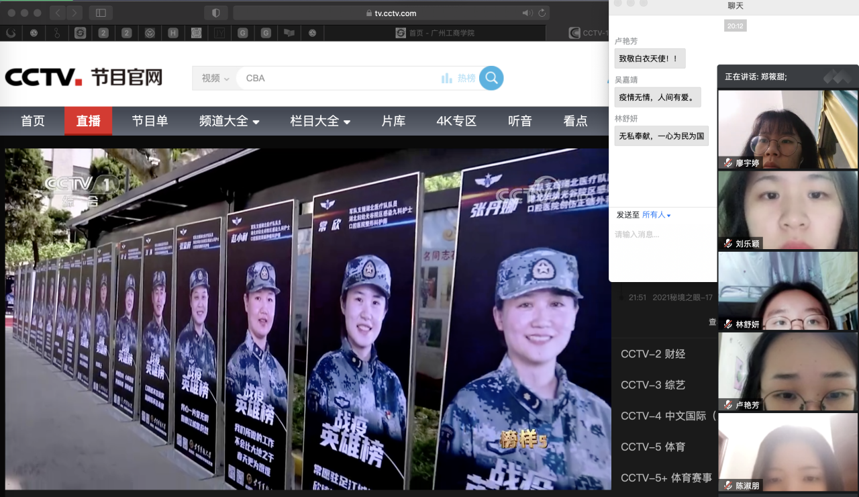The image size is (859, 497).
Task: Expand the 栏目大全 dropdown menu
Action: (x=320, y=122)
